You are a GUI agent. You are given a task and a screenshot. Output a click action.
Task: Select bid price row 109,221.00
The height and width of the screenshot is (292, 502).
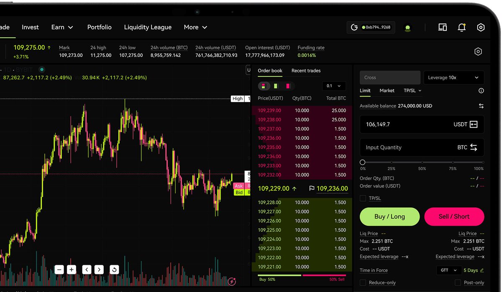(302, 267)
